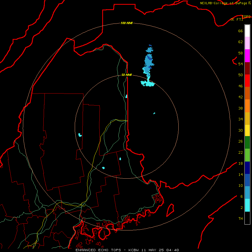
Task: Click the dark green legend swatch near 26
Action: 247,143
